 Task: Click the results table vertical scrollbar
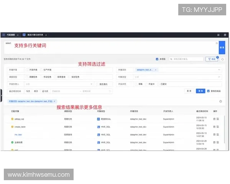click(224, 130)
